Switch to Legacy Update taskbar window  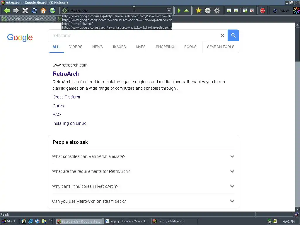point(127,221)
